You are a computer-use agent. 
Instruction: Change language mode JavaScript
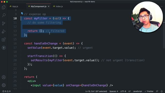(137, 91)
